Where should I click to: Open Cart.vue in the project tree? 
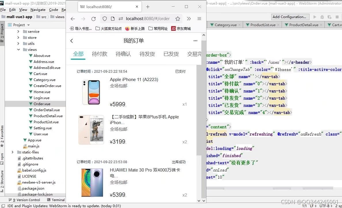tap(40, 74)
